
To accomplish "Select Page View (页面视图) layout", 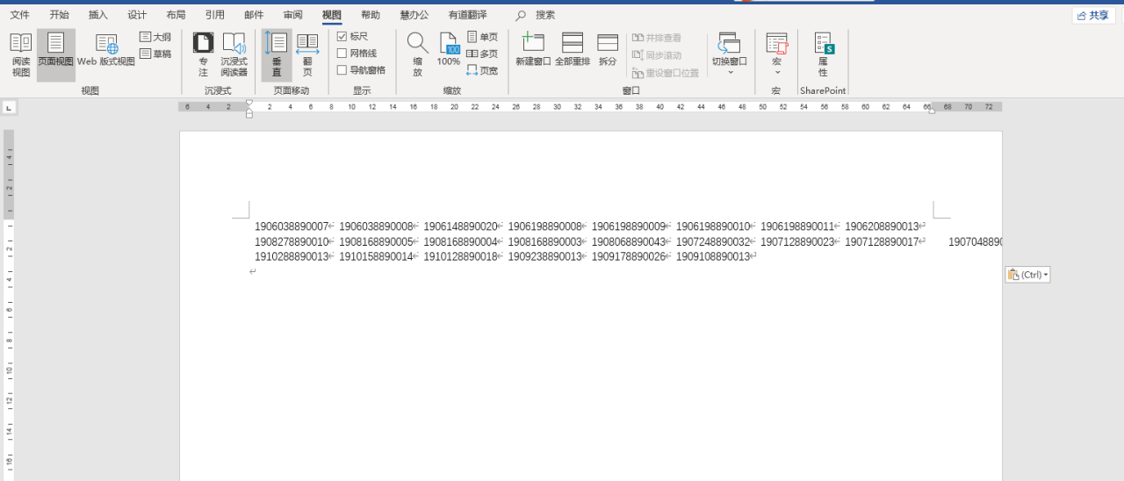I will pyautogui.click(x=55, y=55).
